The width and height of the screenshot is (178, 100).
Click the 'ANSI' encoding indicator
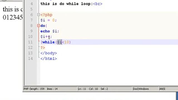pos(162,89)
